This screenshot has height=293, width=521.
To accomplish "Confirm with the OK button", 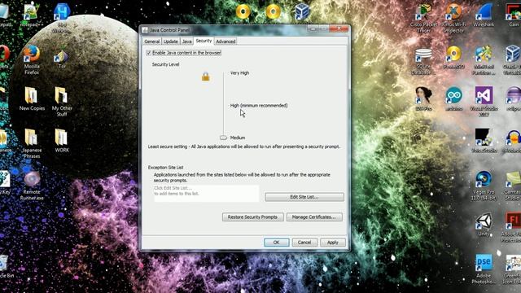I will [x=277, y=243].
